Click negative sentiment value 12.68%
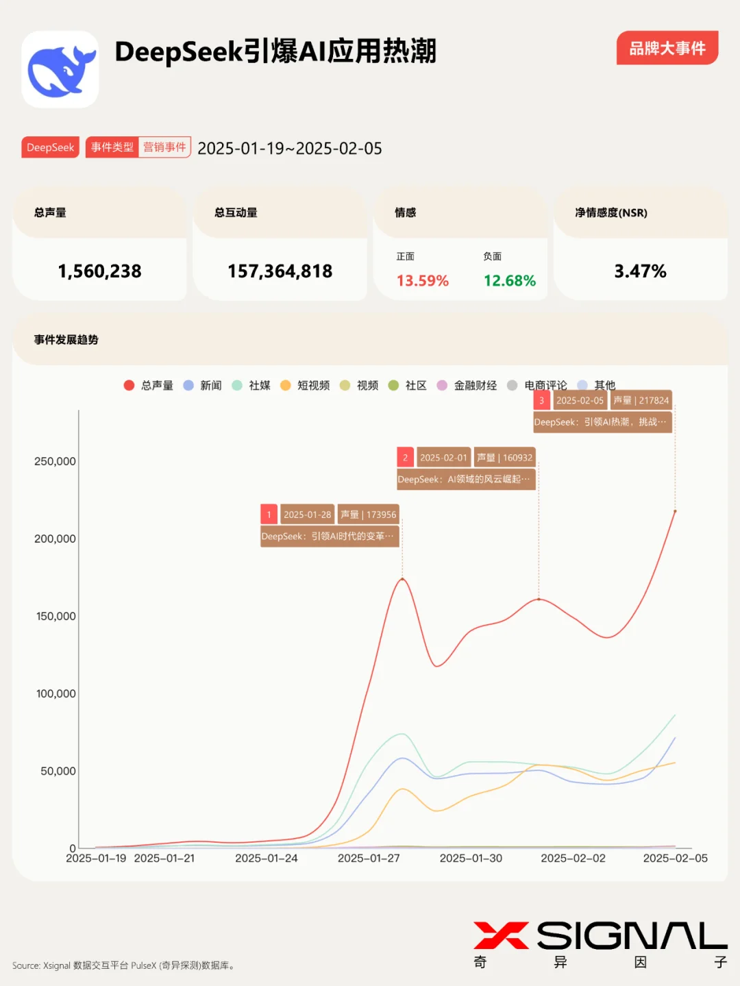Viewport: 740px width, 986px height. (510, 281)
